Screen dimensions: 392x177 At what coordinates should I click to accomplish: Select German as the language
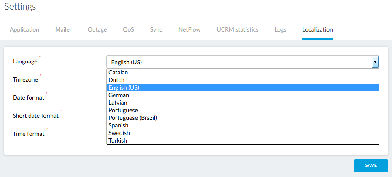119,95
